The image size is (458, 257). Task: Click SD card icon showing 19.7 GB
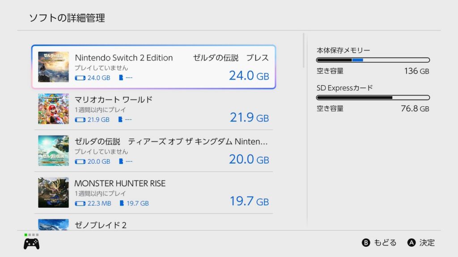[x=122, y=203]
